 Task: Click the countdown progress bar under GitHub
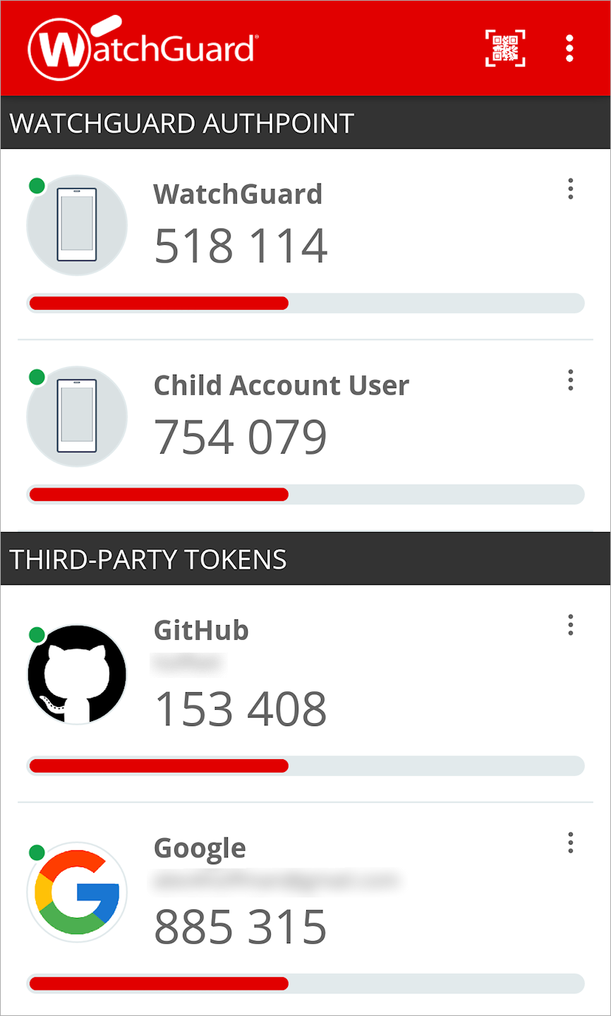(x=305, y=766)
